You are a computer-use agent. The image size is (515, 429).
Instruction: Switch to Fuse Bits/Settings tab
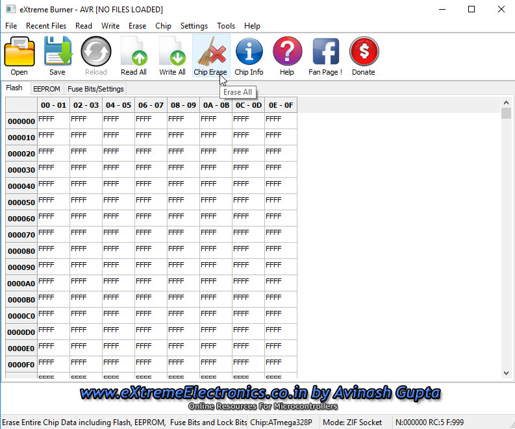click(95, 89)
